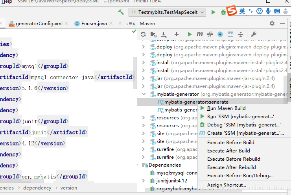This screenshot has width=291, height=195.
Task: Open the Help menu
Action: 7,2
